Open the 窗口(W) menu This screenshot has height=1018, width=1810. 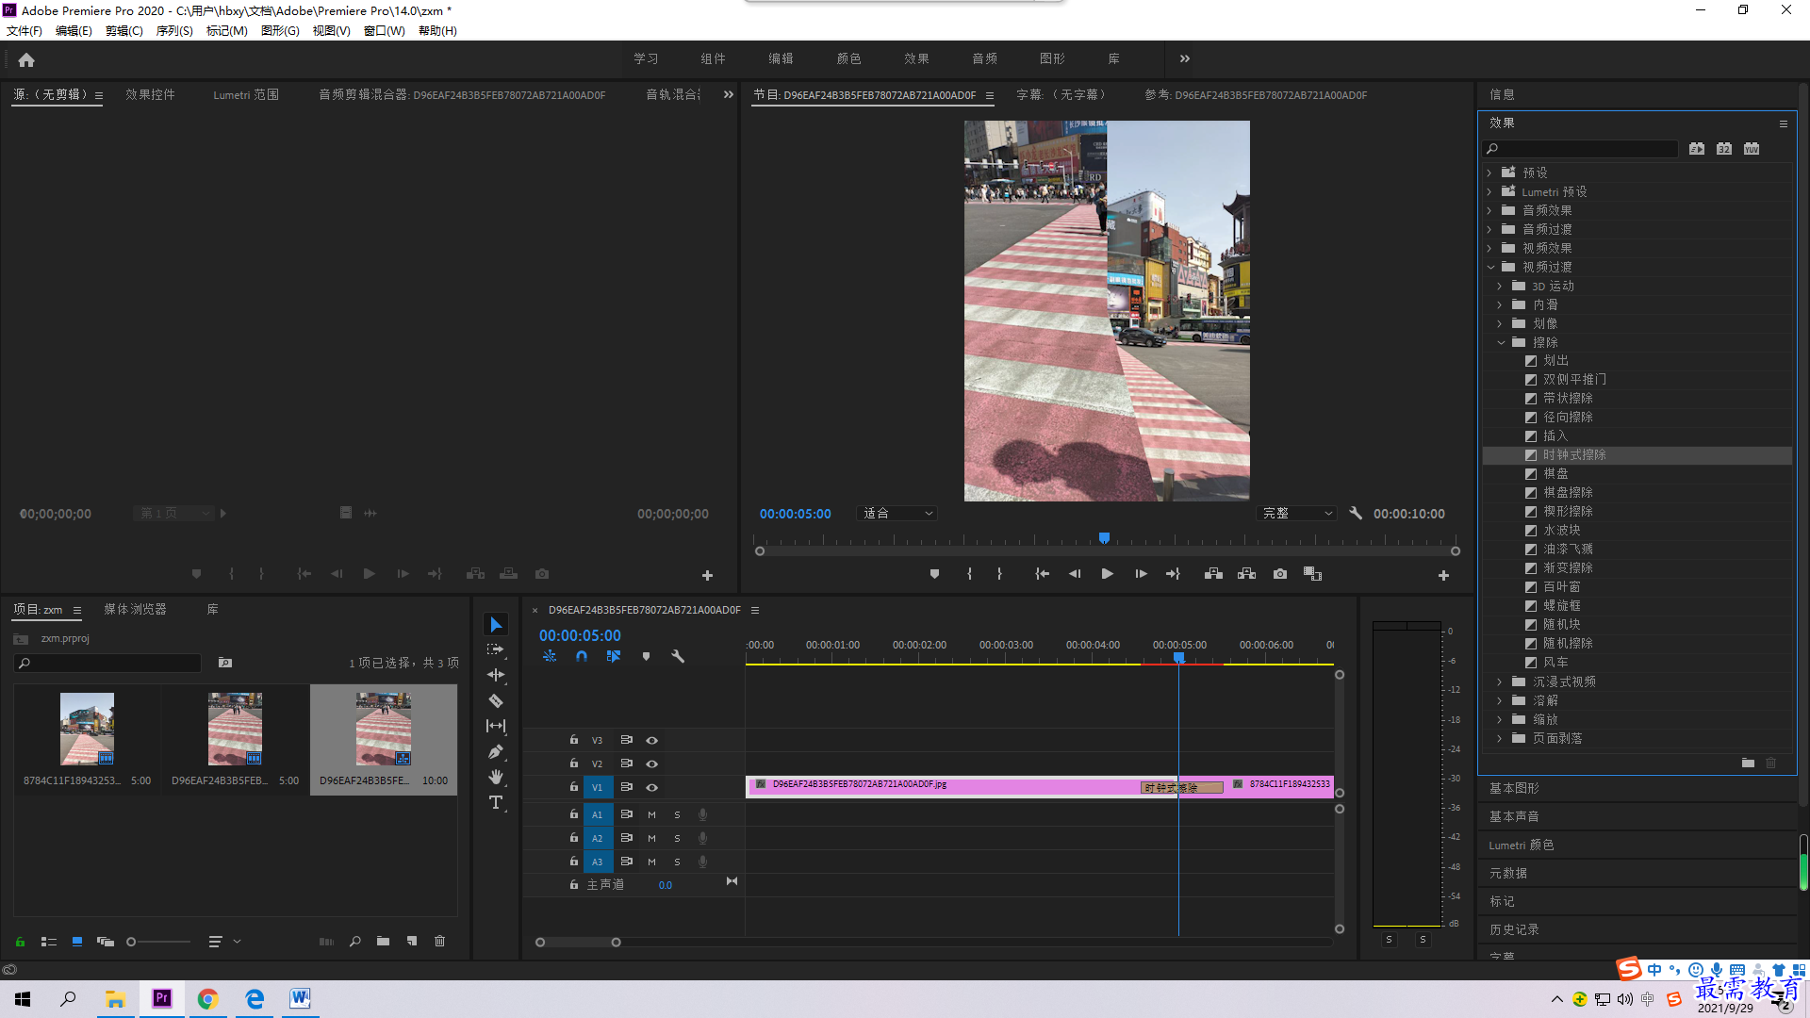[384, 31]
